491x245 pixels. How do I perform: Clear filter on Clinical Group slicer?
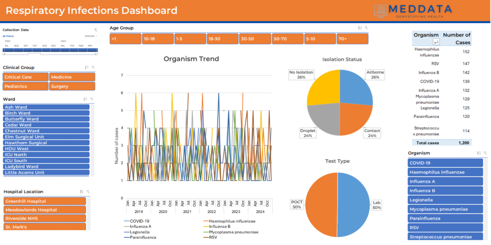click(x=93, y=68)
